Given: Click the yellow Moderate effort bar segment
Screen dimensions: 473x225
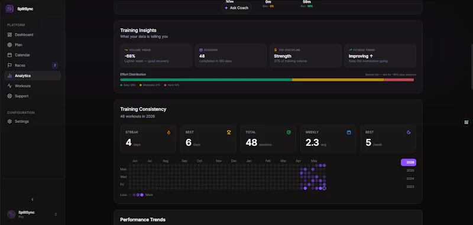Looking at the screenshot, I should click(338, 80).
